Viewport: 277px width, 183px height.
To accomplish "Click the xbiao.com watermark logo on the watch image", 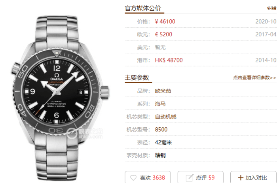I will pyautogui.click(x=84, y=134).
